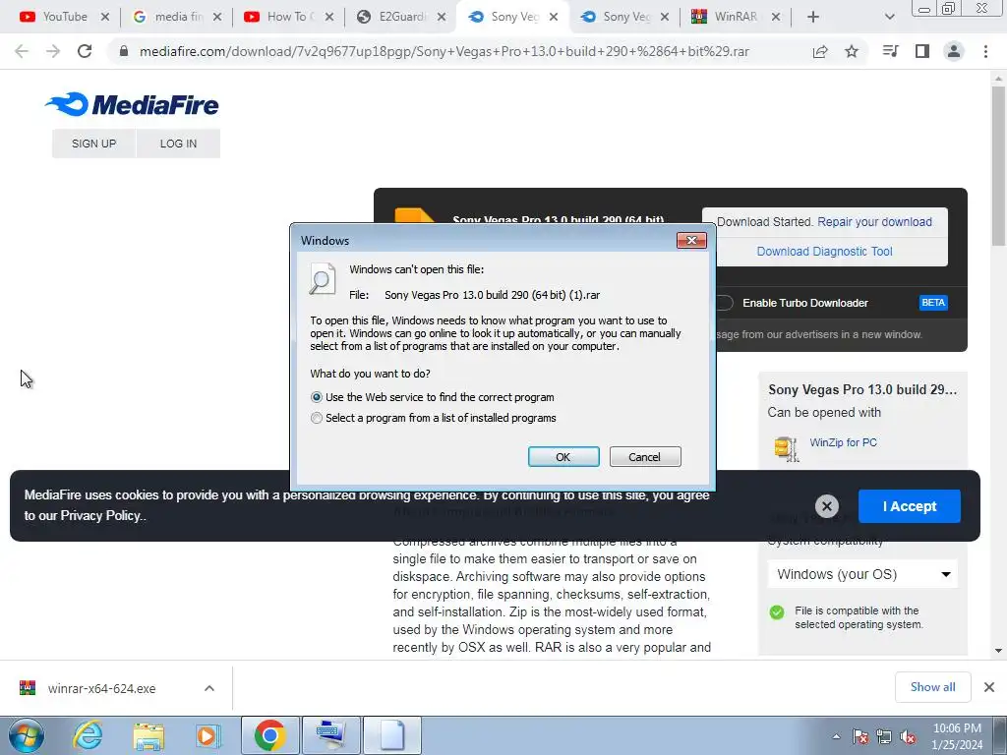The height and width of the screenshot is (755, 1007).
Task: Open the Chrome profile avatar
Action: (954, 51)
